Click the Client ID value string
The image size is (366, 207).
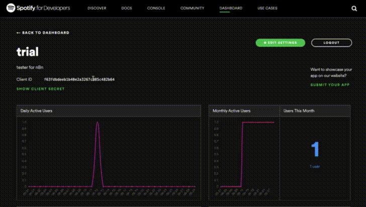pos(79,79)
